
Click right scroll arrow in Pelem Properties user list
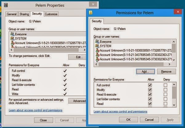tap(84, 50)
